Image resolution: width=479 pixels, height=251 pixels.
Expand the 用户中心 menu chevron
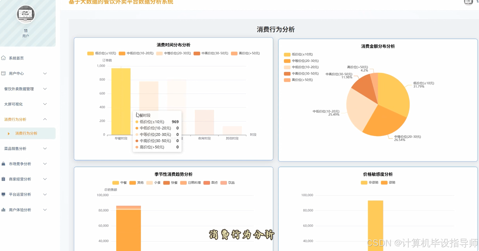point(45,73)
